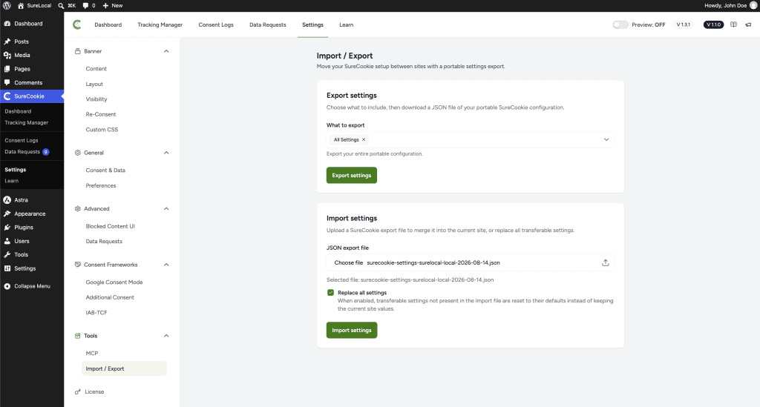Collapse the Banner section
This screenshot has height=407, width=760.
point(166,51)
